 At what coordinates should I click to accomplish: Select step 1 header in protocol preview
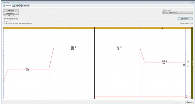tap(26, 28)
